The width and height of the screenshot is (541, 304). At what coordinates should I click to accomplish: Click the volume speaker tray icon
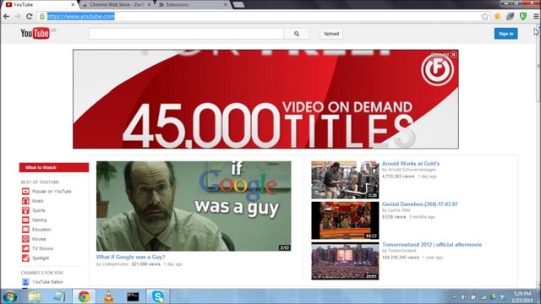point(463,296)
